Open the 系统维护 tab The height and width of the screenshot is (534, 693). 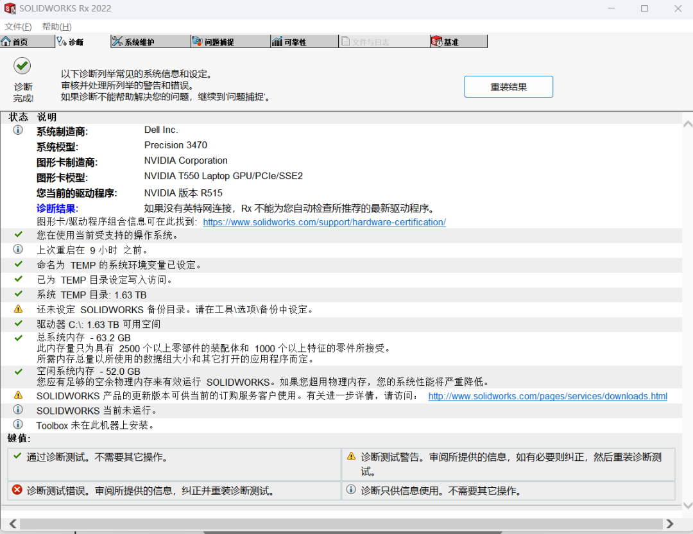150,42
